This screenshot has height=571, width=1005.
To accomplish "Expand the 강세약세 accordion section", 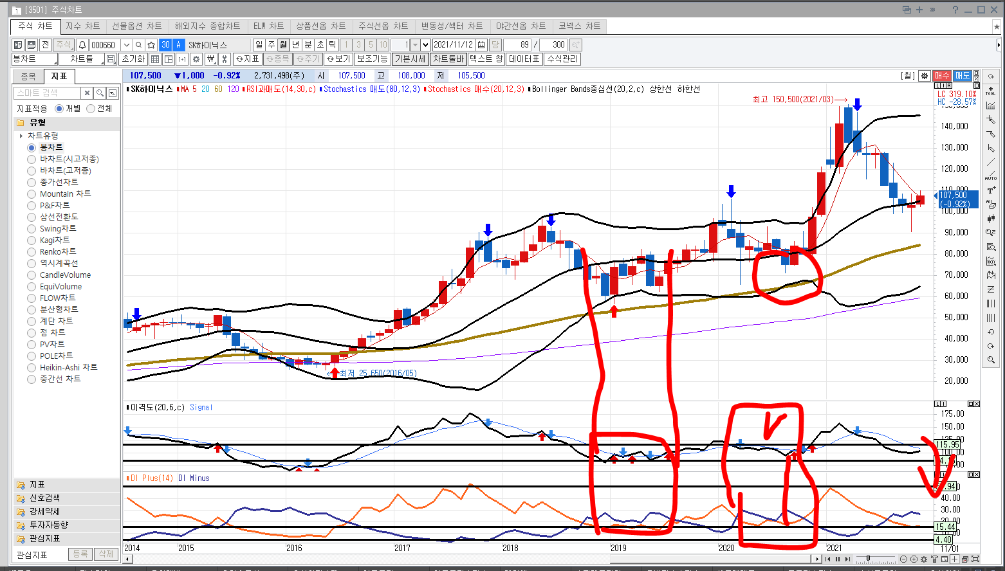I will coord(66,511).
